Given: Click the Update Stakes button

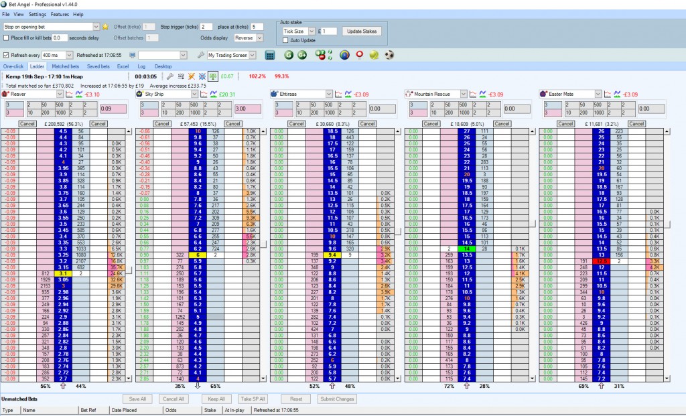Looking at the screenshot, I should [362, 31].
